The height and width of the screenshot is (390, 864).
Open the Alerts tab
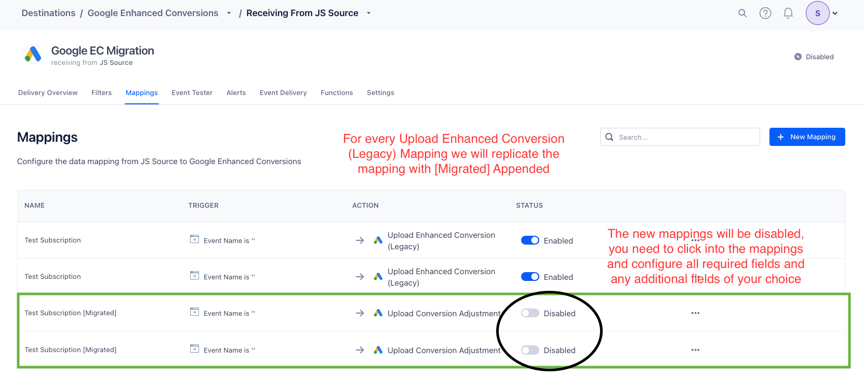(236, 93)
